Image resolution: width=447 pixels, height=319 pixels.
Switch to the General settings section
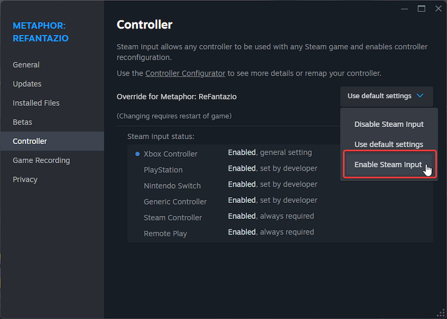pyautogui.click(x=26, y=64)
